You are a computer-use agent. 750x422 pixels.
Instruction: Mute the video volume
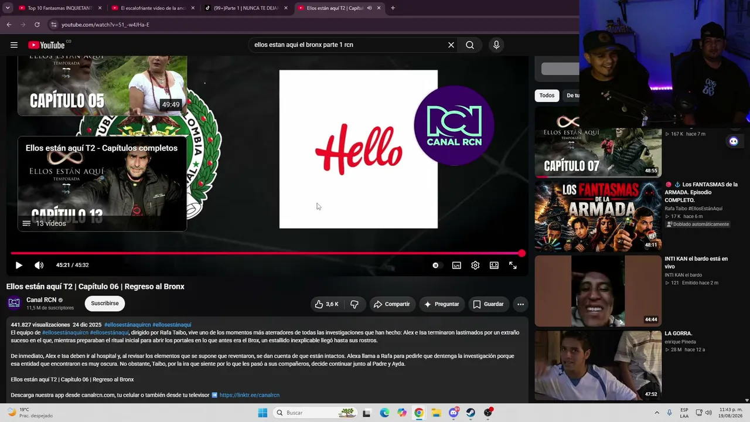click(x=39, y=266)
